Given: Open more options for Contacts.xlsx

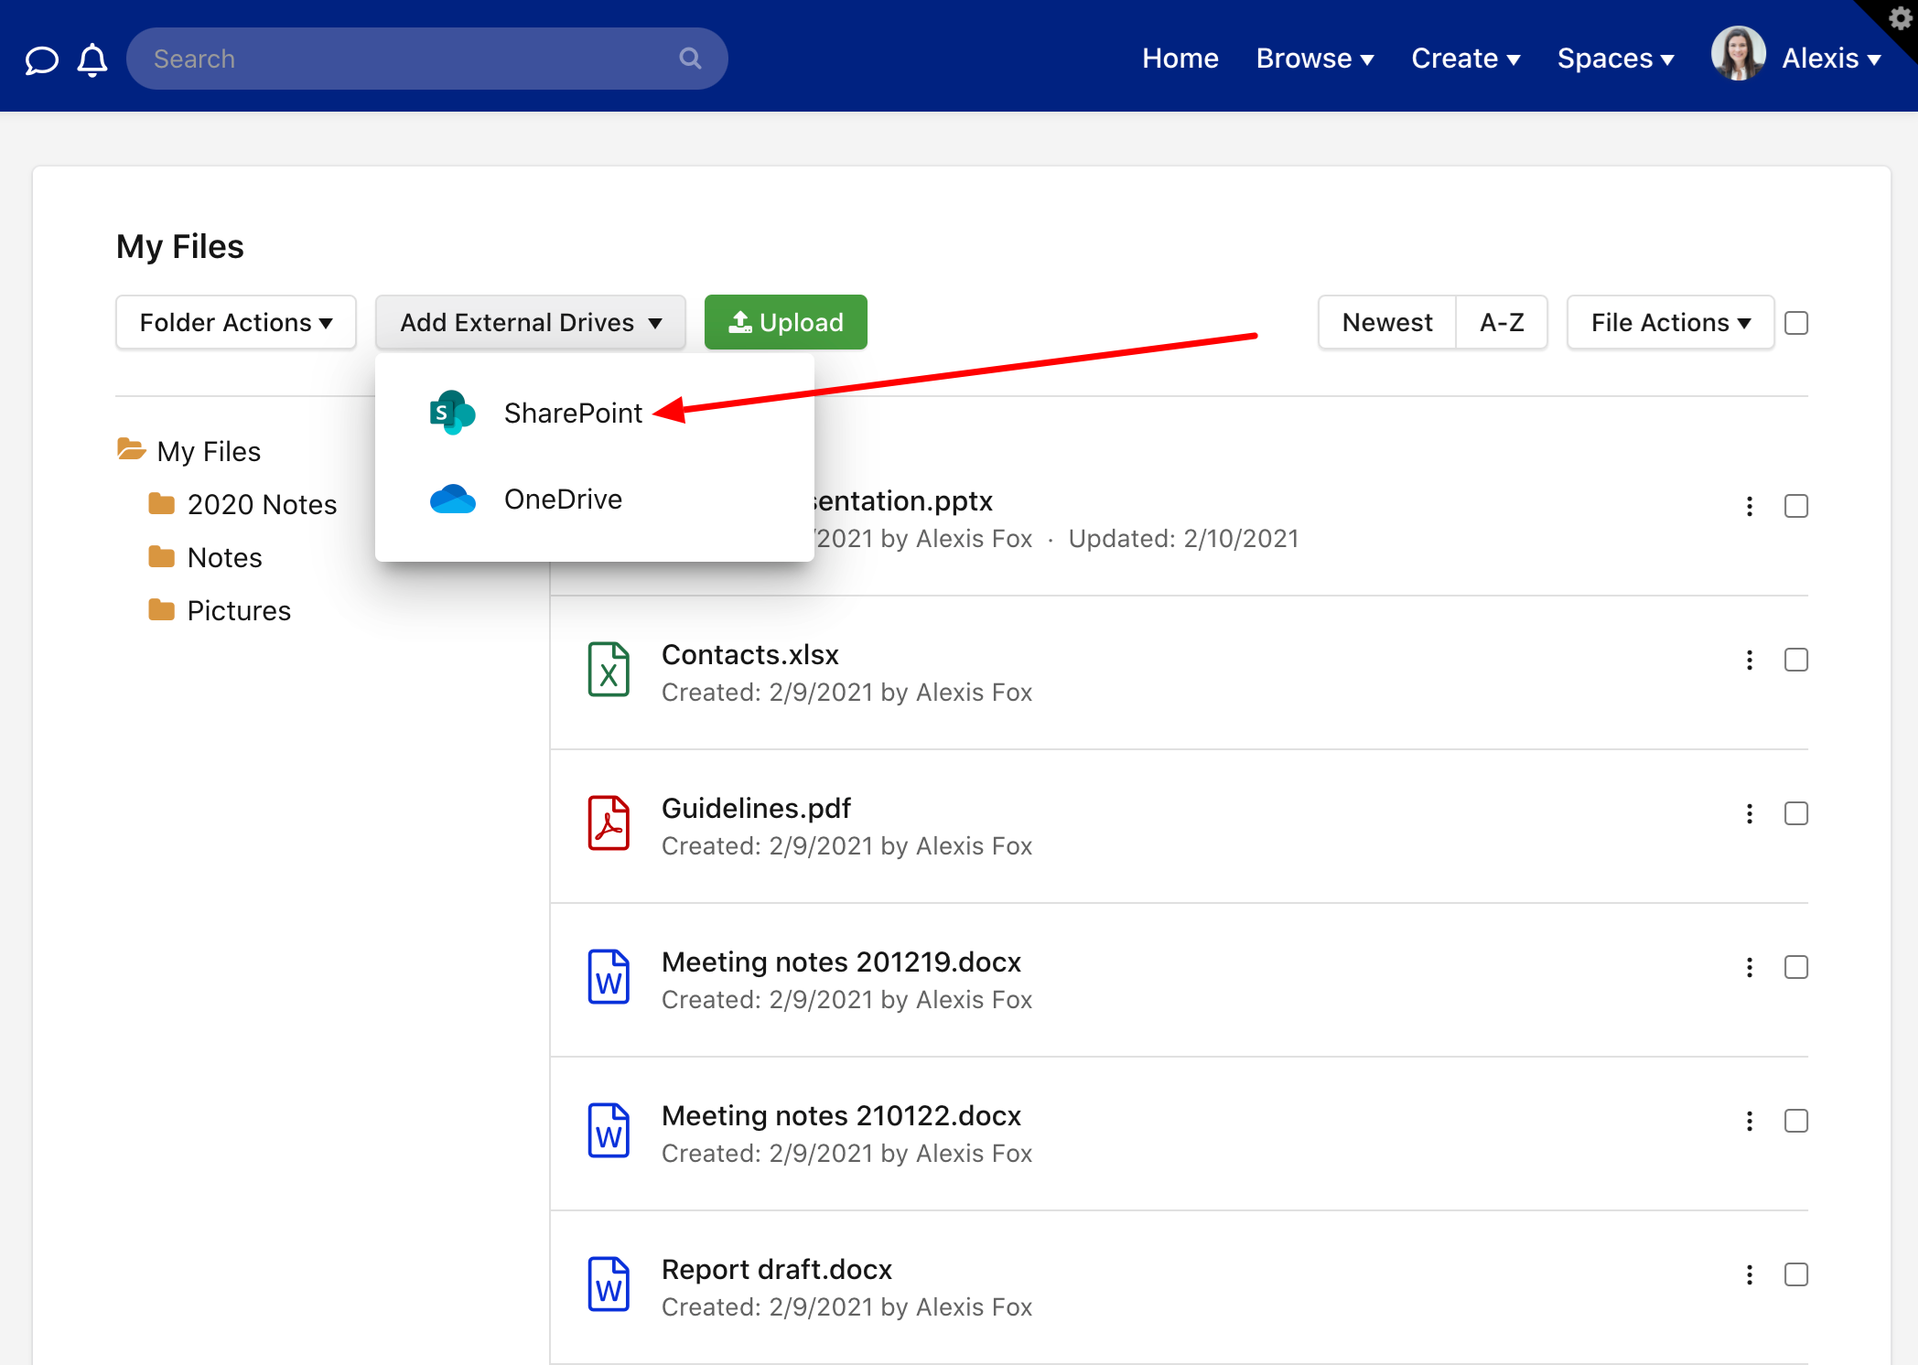Looking at the screenshot, I should (x=1750, y=661).
